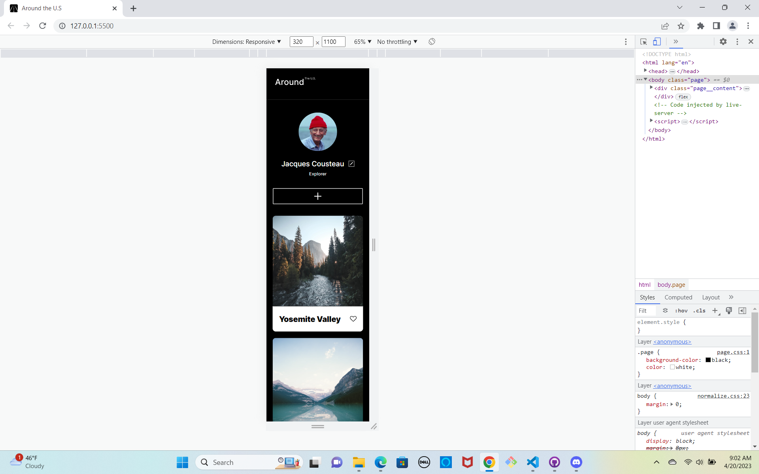Screen dimensions: 759x474
Task: Open Visual Studio Code from taskbar
Action: pos(532,462)
